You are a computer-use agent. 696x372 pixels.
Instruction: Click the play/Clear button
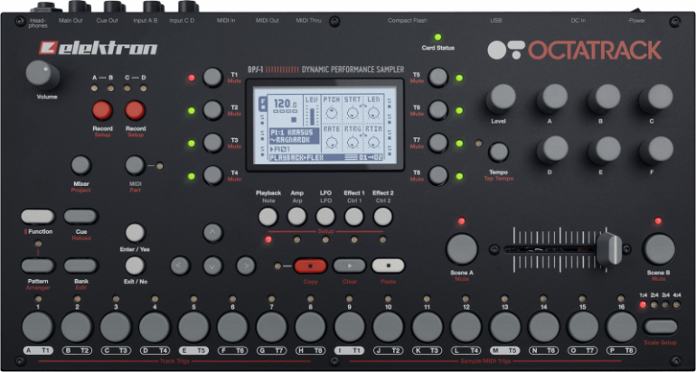pos(349,266)
